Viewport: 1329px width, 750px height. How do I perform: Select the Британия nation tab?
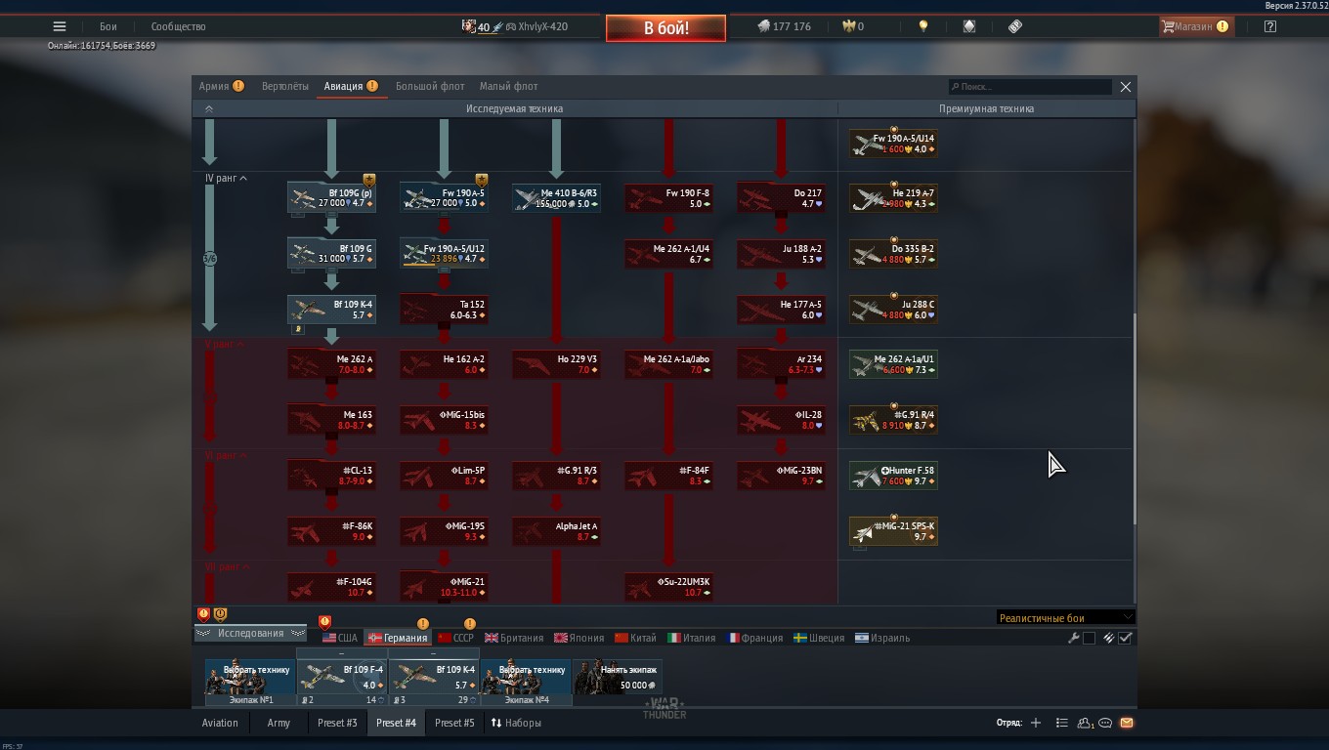click(x=514, y=638)
